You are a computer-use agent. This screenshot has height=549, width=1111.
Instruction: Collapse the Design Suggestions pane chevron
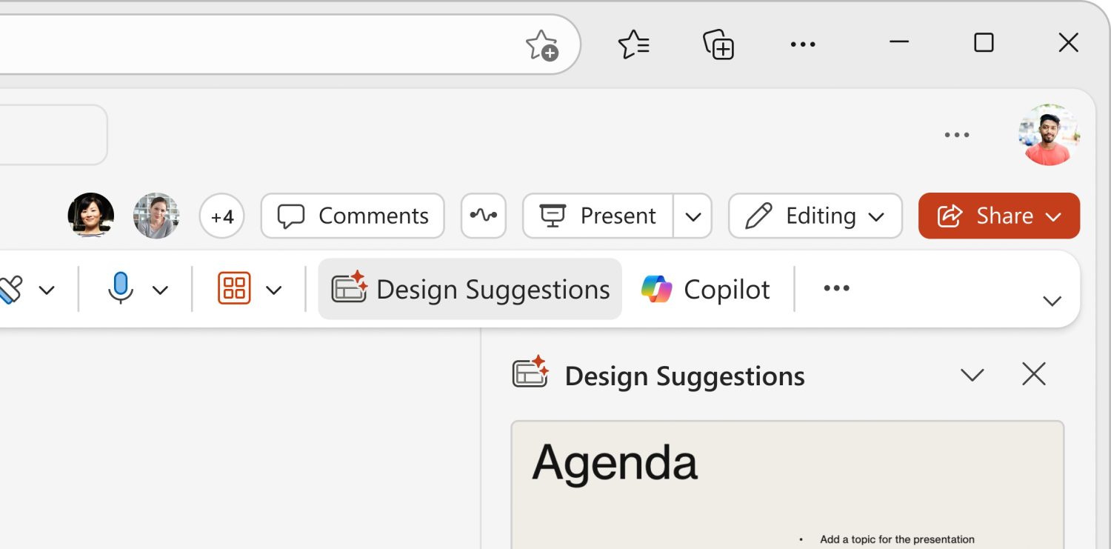pos(972,374)
